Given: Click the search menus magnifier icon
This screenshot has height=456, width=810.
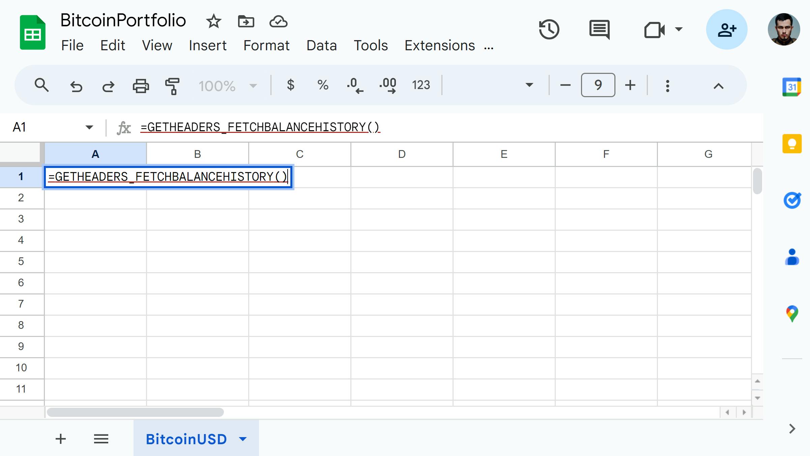Looking at the screenshot, I should (41, 85).
